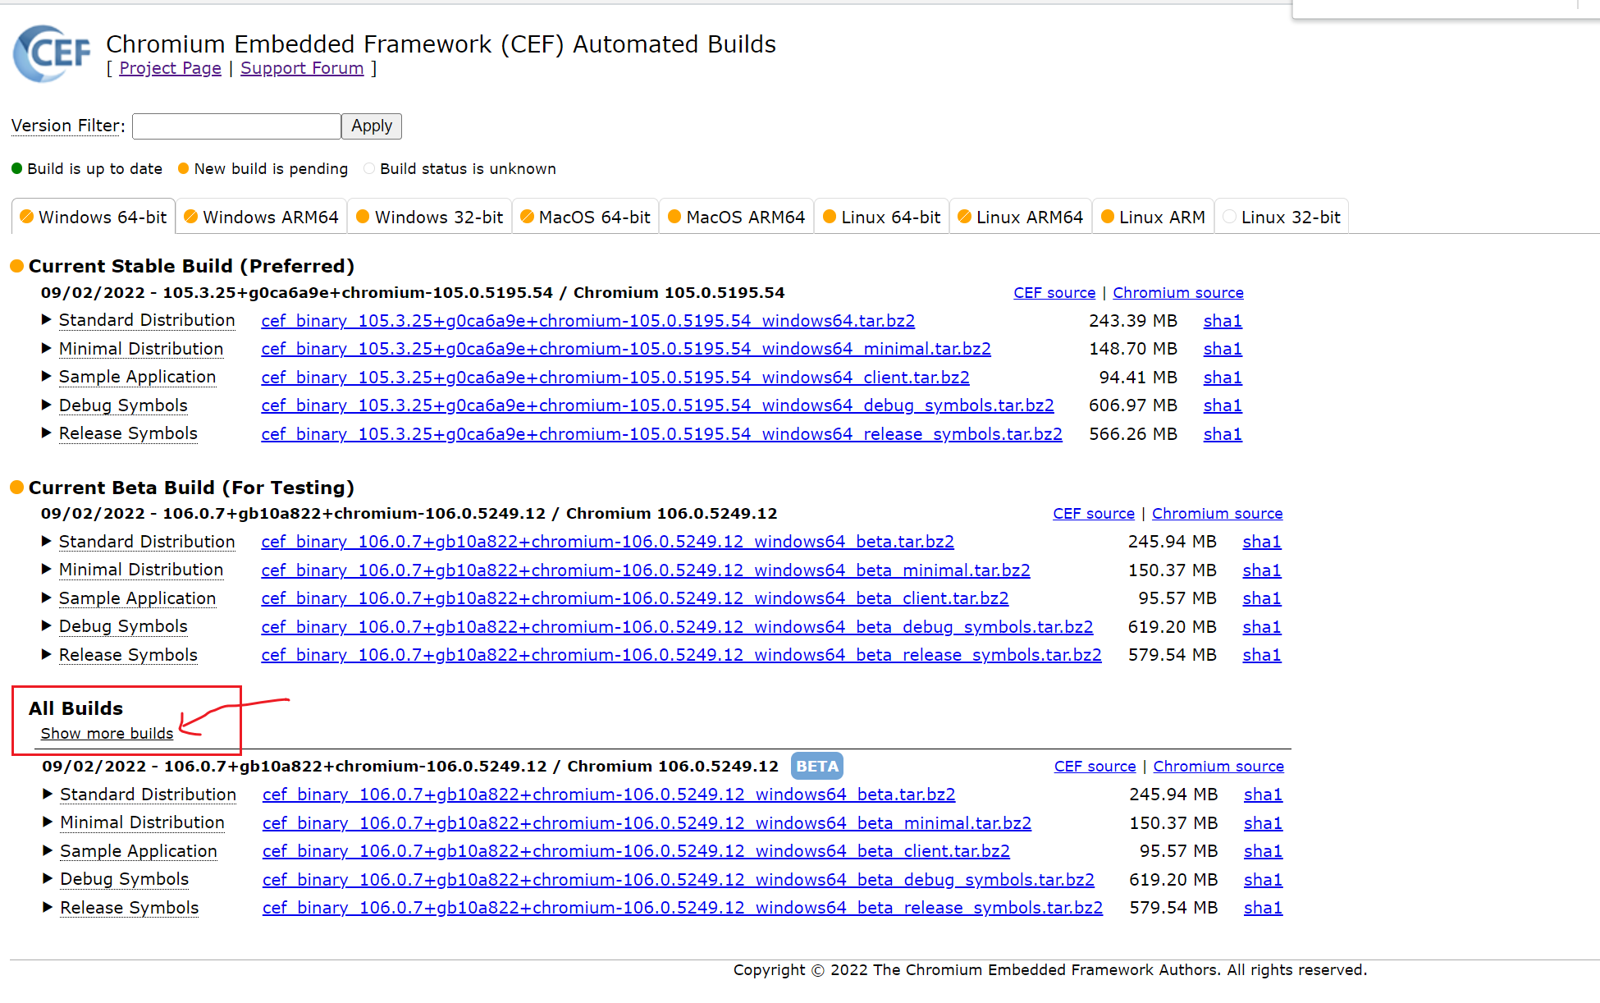Open sha1 for stable 606.97 MB file
This screenshot has width=1600, height=1003.
[x=1223, y=405]
